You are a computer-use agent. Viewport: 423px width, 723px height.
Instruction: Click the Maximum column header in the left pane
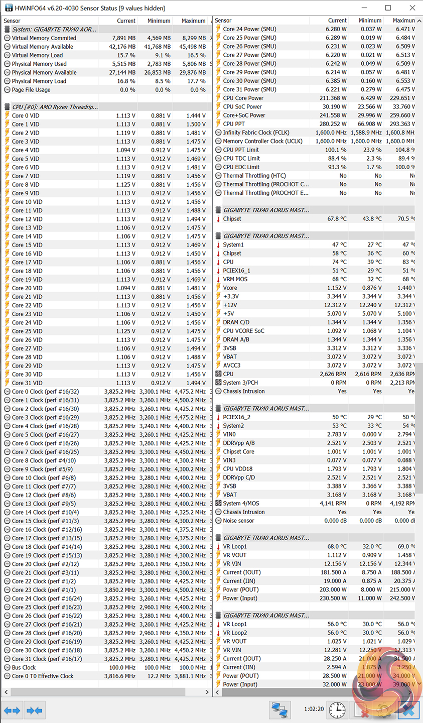[x=190, y=21]
